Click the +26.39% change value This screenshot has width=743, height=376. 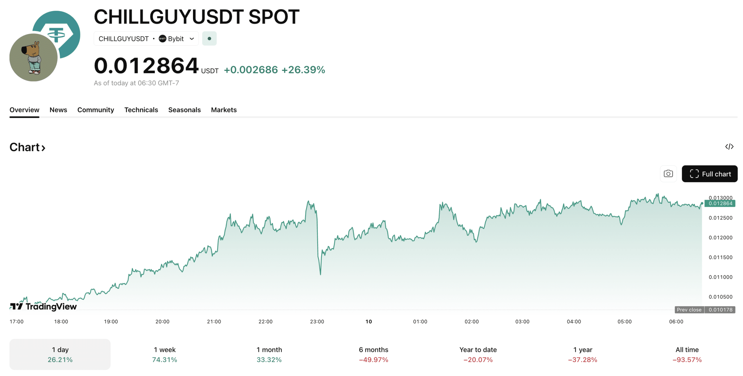click(x=303, y=70)
